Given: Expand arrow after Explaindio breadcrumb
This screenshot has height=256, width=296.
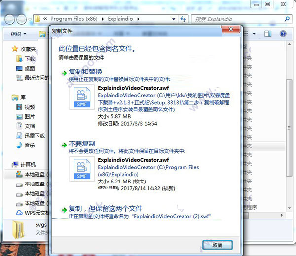Looking at the screenshot, I should pyautogui.click(x=138, y=19).
